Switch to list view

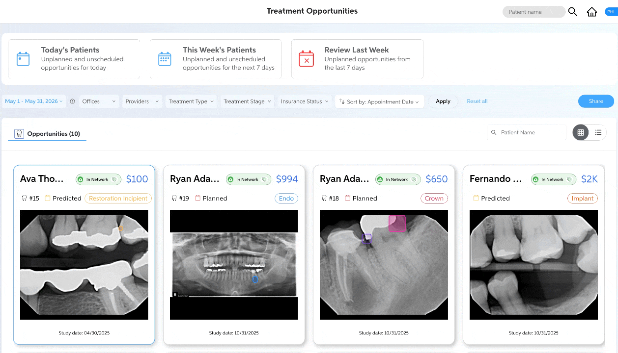[598, 132]
